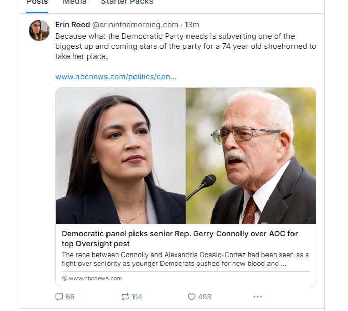Open Erin Reed's profile avatar

(39, 31)
